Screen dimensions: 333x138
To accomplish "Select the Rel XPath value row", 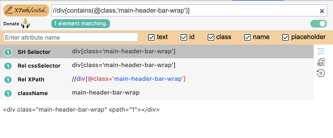I will pyautogui.click(x=129, y=79).
